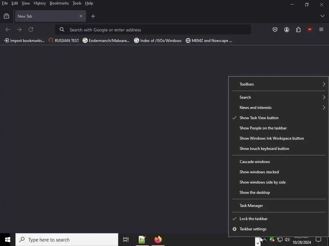Open the RUSSIAN TEST bookmark
Screen dimensions: 329x246
(x=64, y=41)
